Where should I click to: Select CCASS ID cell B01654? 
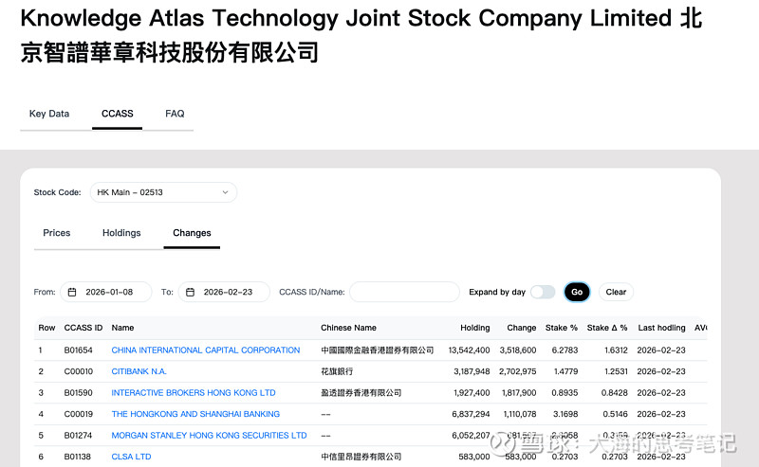pos(78,350)
